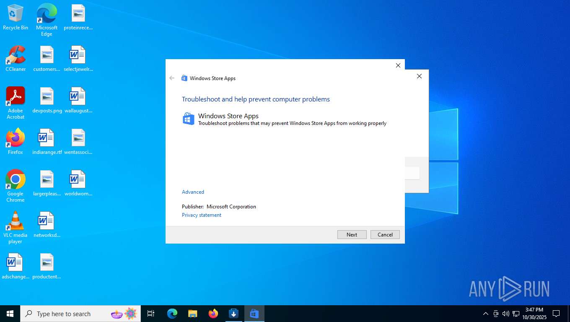Image resolution: width=570 pixels, height=322 pixels.
Task: Open the Privacy statement link
Action: coord(202,215)
